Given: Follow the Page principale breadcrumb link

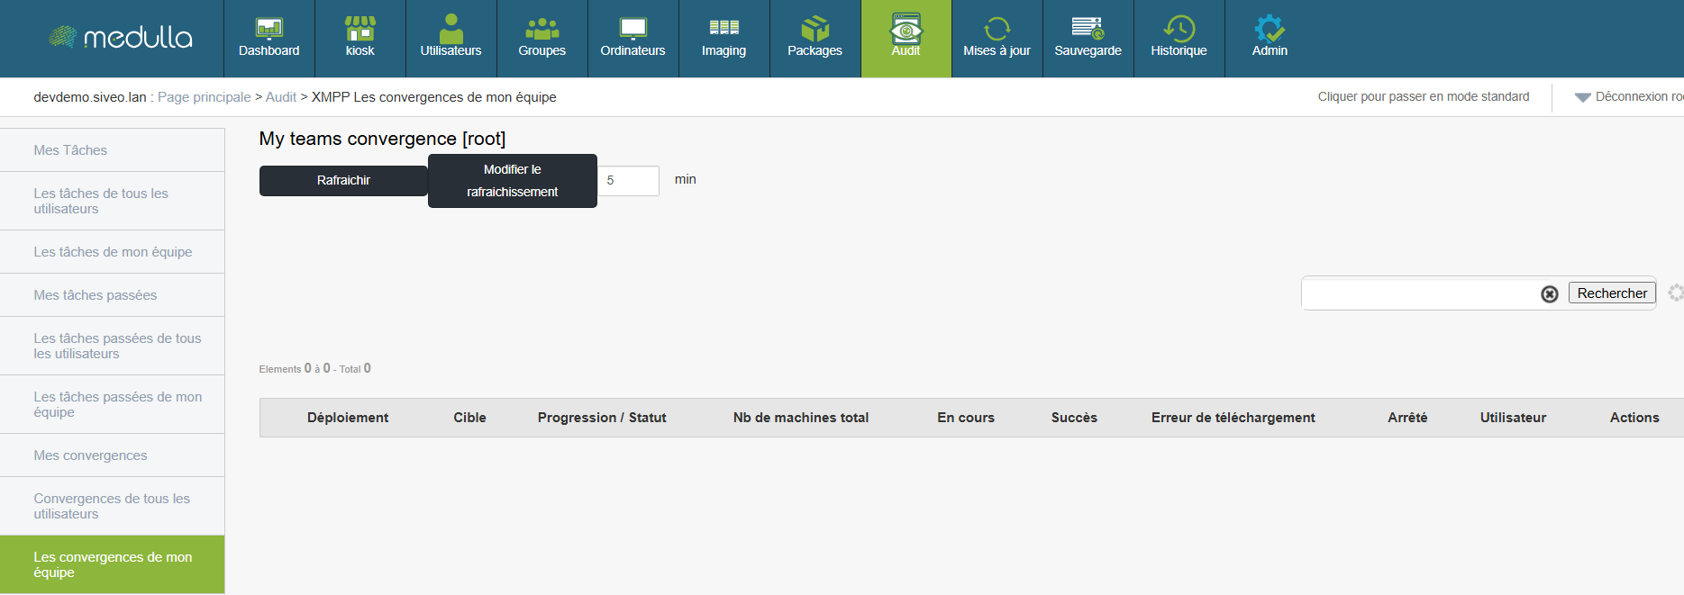Looking at the screenshot, I should click(x=204, y=97).
